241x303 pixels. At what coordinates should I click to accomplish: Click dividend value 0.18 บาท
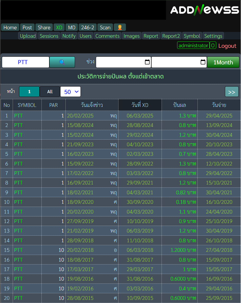186,202
